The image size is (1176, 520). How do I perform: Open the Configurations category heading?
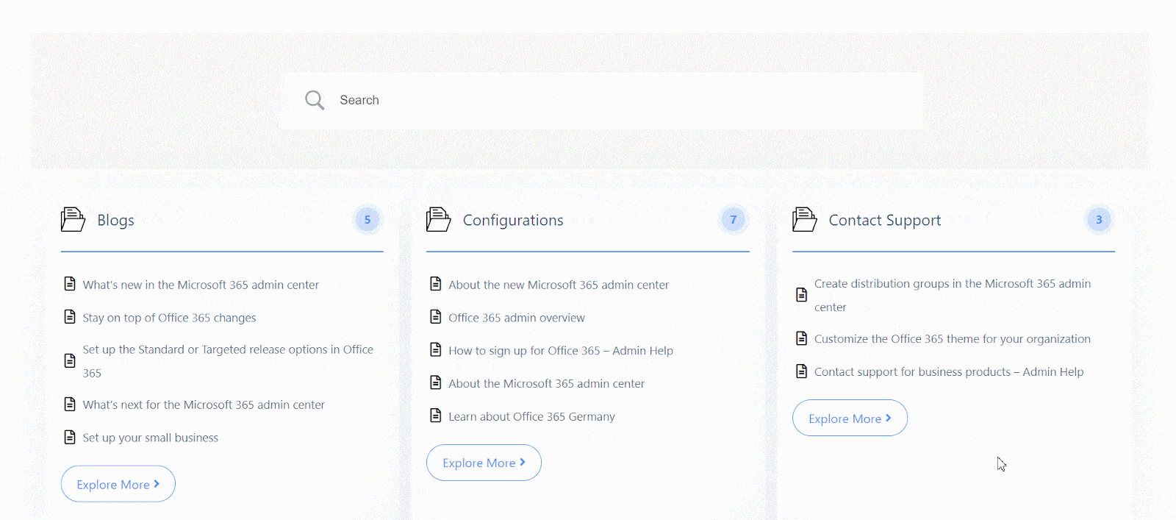point(513,220)
